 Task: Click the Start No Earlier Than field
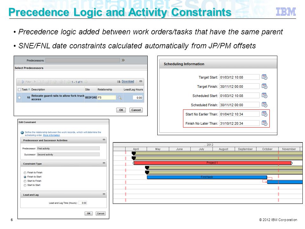[239, 114]
